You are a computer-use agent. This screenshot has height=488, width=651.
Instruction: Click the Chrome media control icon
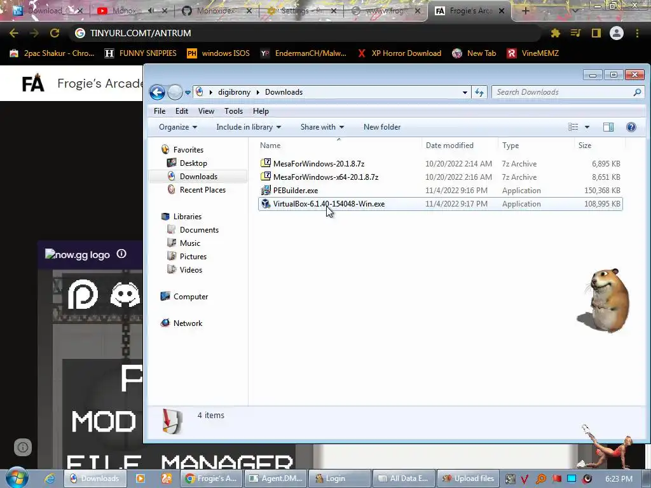coord(575,33)
